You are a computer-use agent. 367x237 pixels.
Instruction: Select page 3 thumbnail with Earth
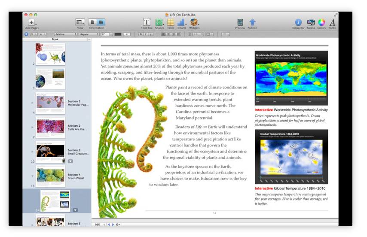pos(50,79)
